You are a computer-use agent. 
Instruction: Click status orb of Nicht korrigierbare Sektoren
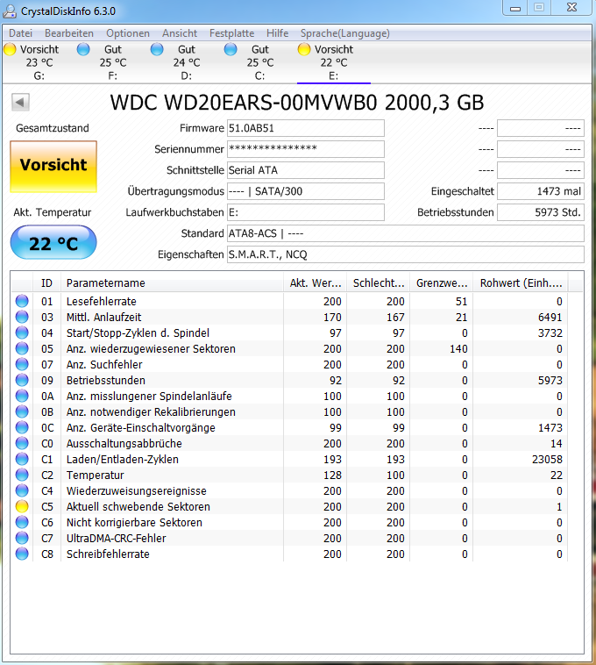(x=22, y=522)
